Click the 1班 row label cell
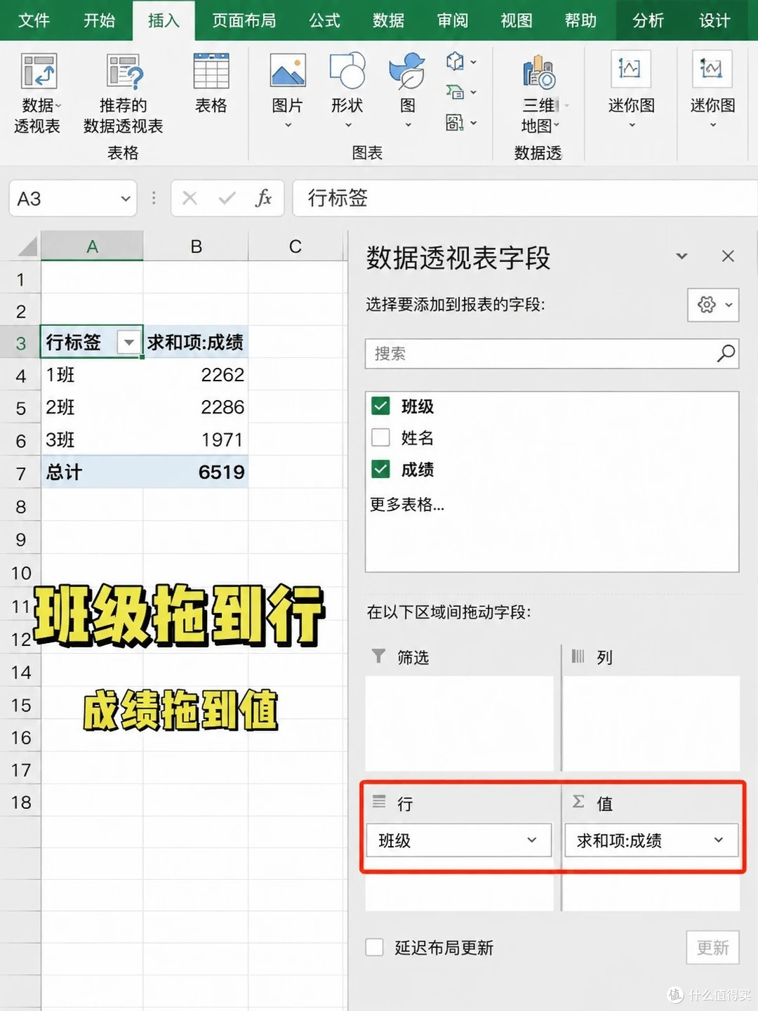 coord(92,374)
